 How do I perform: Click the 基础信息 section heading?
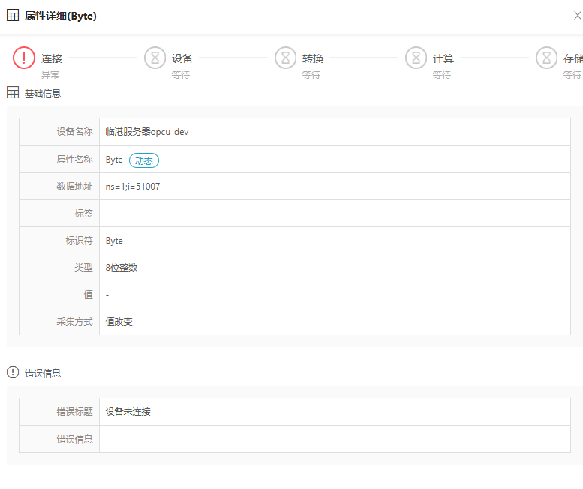click(43, 93)
